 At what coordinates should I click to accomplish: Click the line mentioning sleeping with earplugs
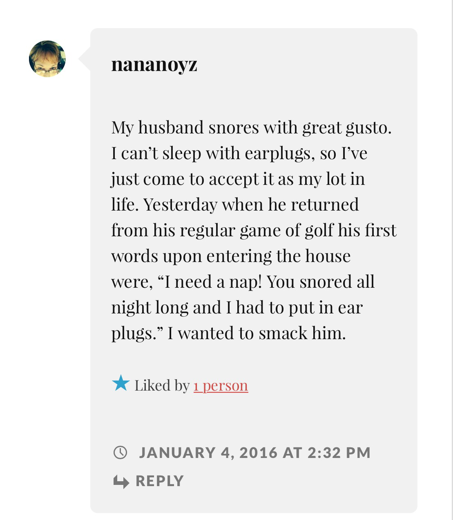click(239, 153)
